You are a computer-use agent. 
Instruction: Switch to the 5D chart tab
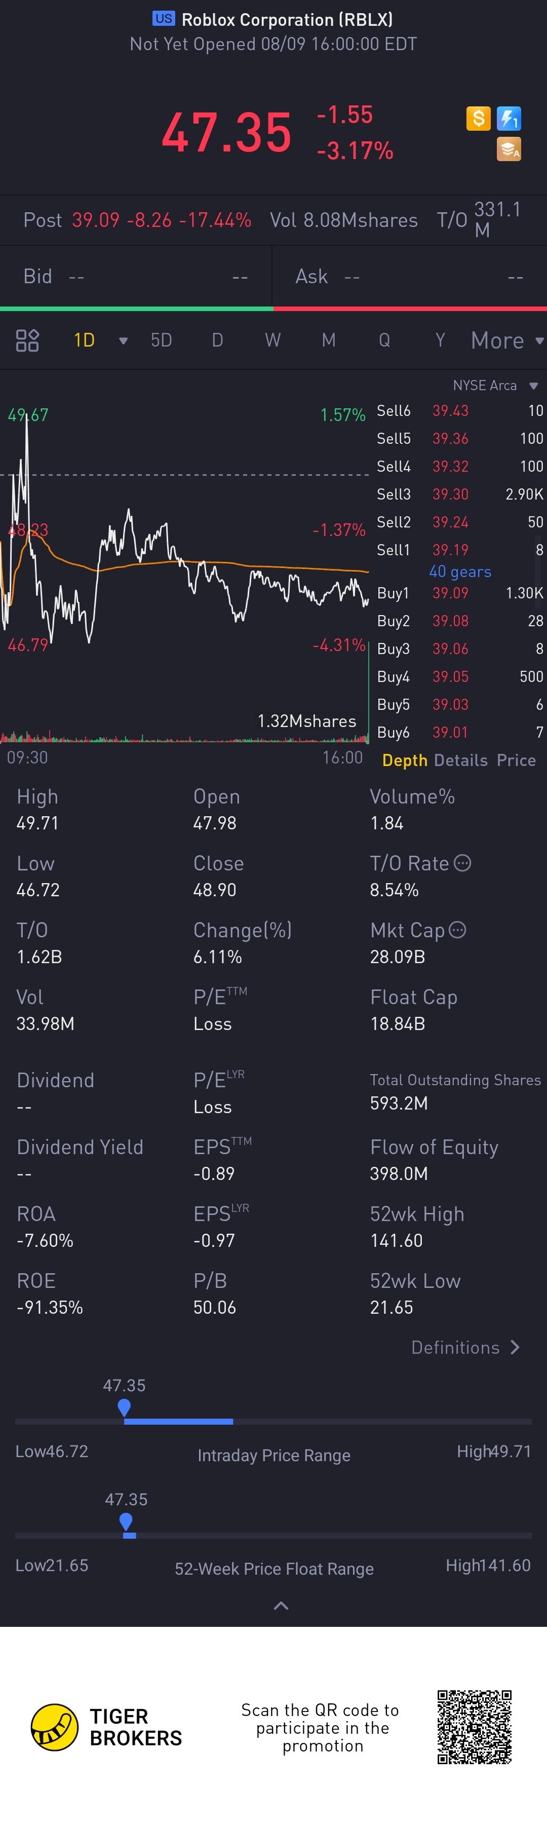click(162, 340)
